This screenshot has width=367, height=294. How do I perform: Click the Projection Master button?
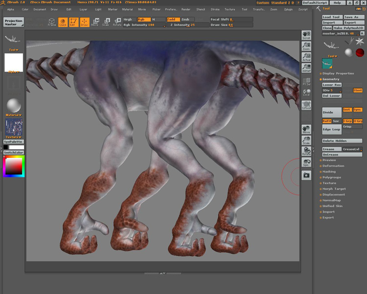click(x=14, y=22)
